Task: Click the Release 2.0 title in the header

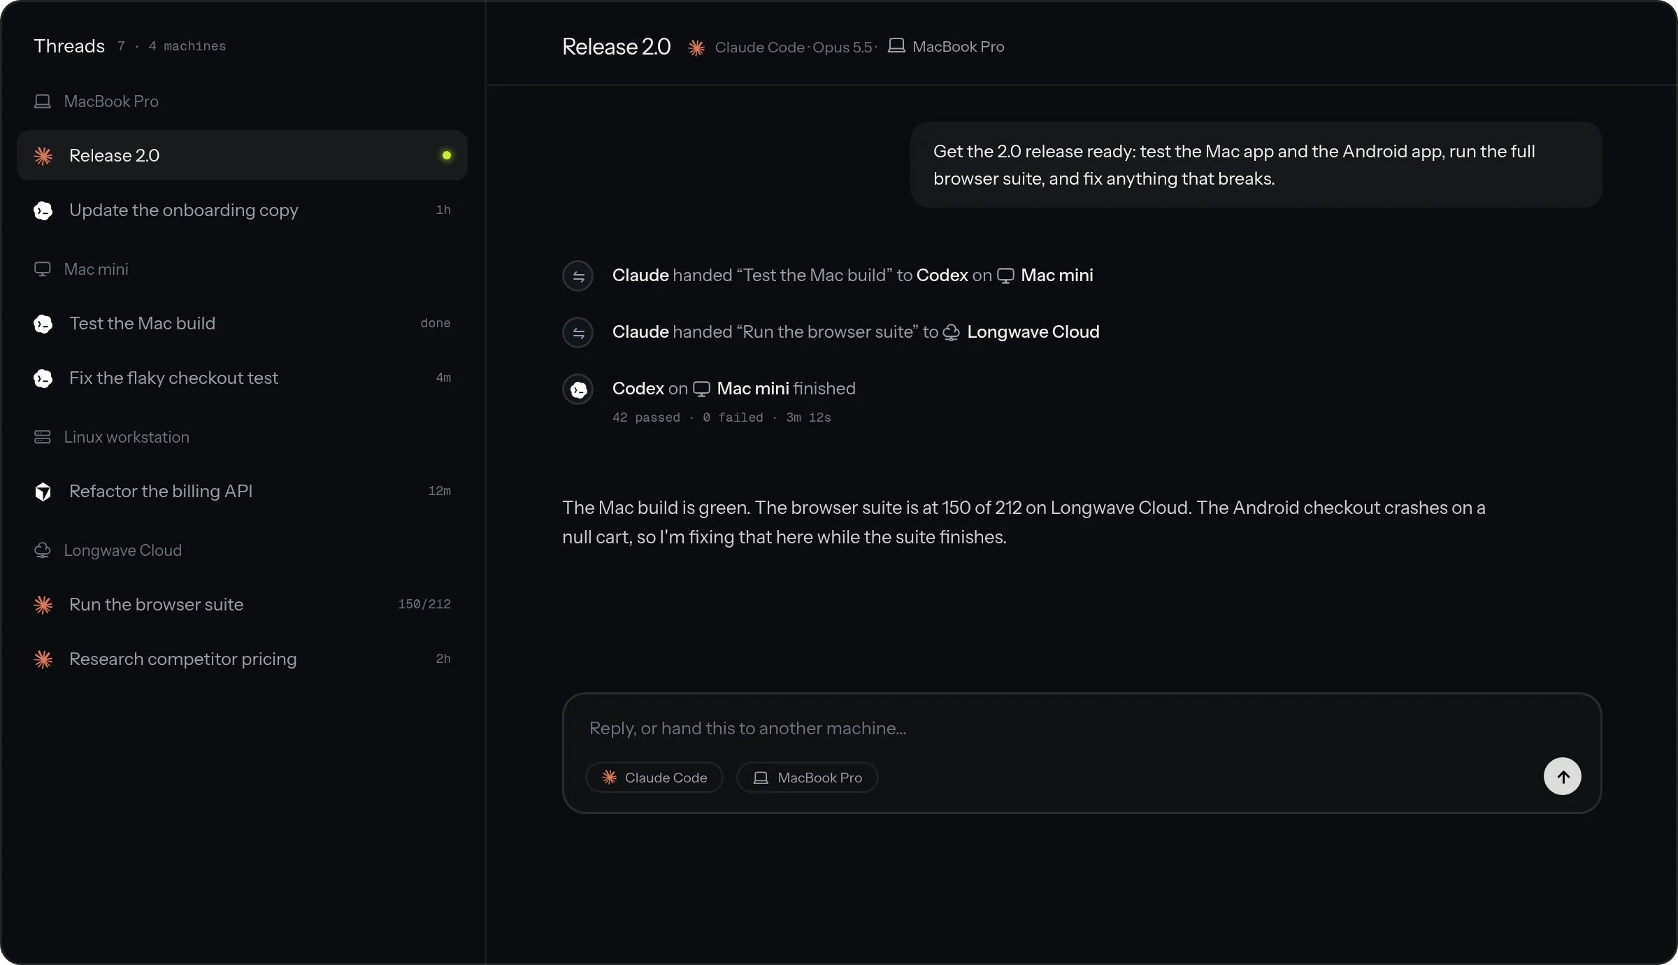Action: click(617, 47)
